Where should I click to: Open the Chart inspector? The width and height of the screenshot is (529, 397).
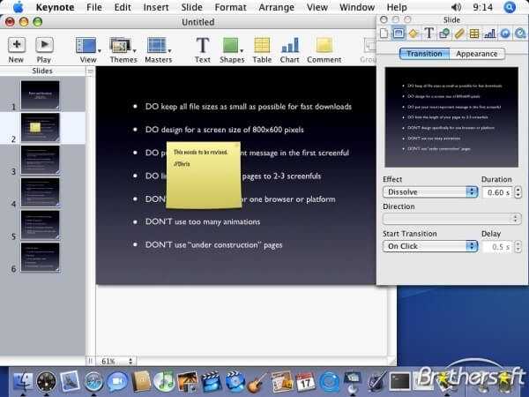(489, 34)
